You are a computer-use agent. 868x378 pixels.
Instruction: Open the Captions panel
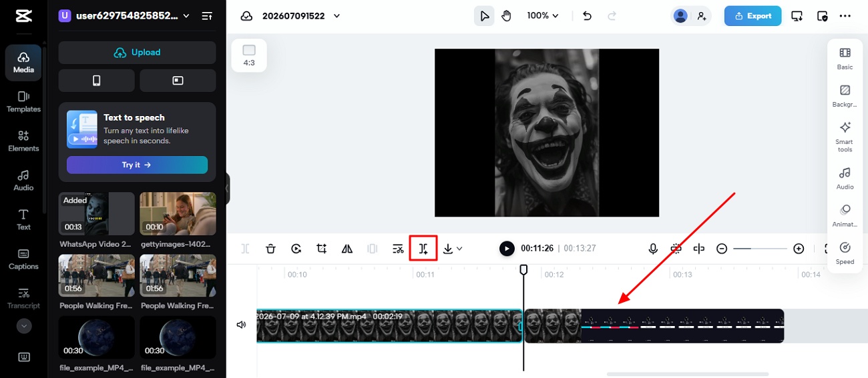tap(23, 259)
